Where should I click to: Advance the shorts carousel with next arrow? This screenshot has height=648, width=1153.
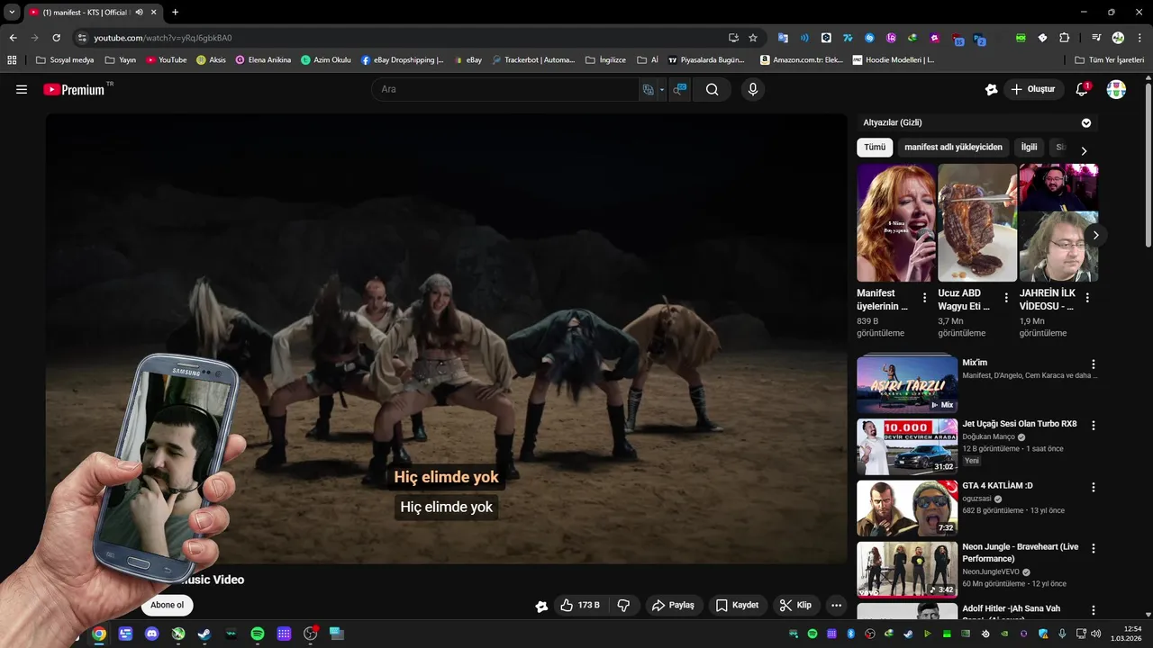pos(1095,235)
